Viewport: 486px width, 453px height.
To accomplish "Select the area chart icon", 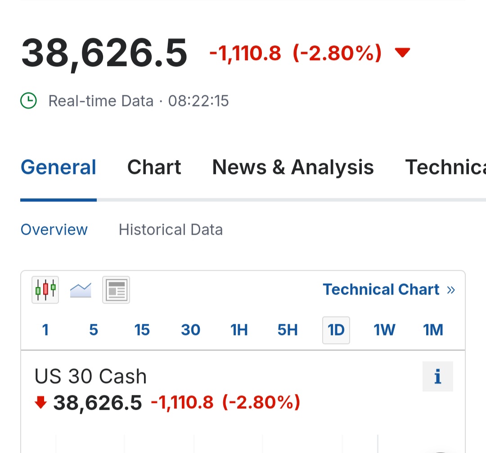I will point(81,290).
